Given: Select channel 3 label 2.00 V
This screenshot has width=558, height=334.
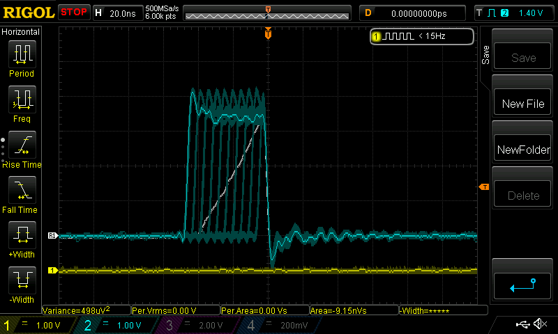Looking at the screenshot, I should pyautogui.click(x=211, y=326).
